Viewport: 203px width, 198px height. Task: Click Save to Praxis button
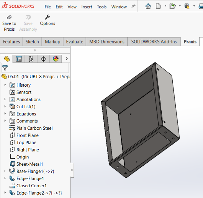(9, 23)
